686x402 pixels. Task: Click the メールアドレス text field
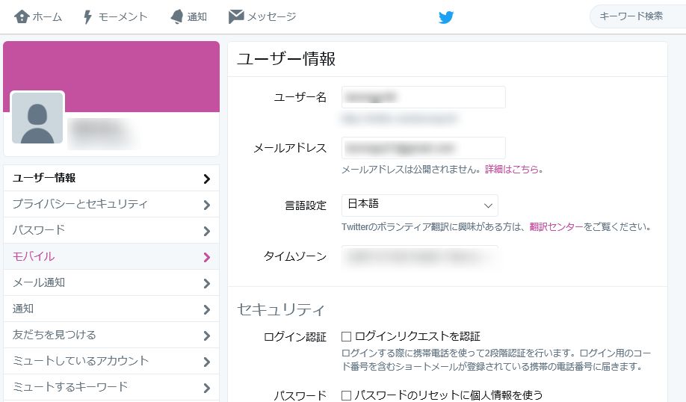point(424,148)
